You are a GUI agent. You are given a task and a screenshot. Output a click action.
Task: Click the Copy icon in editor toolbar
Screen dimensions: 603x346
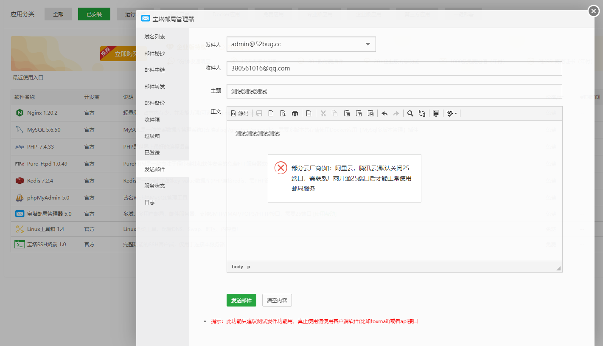click(335, 113)
